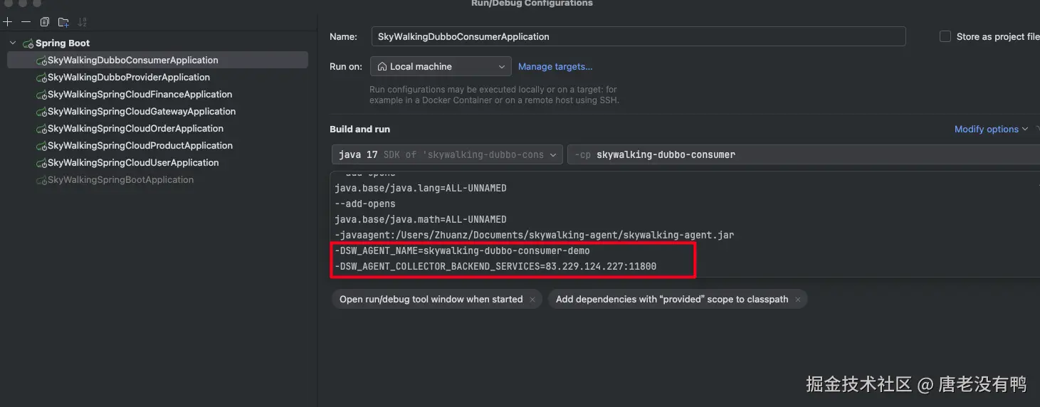Viewport: 1040px width, 407px height.
Task: Open the Modify options dropdown
Action: tap(991, 129)
